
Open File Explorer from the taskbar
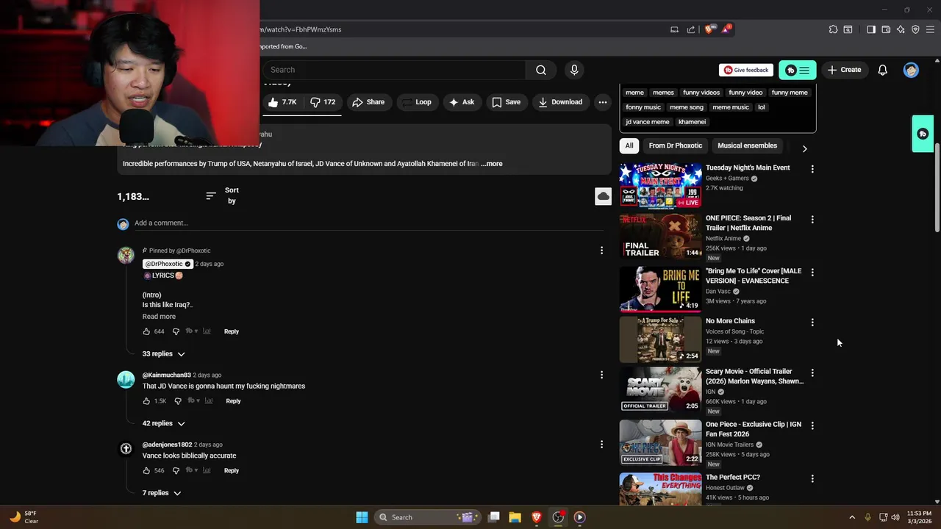(x=515, y=517)
